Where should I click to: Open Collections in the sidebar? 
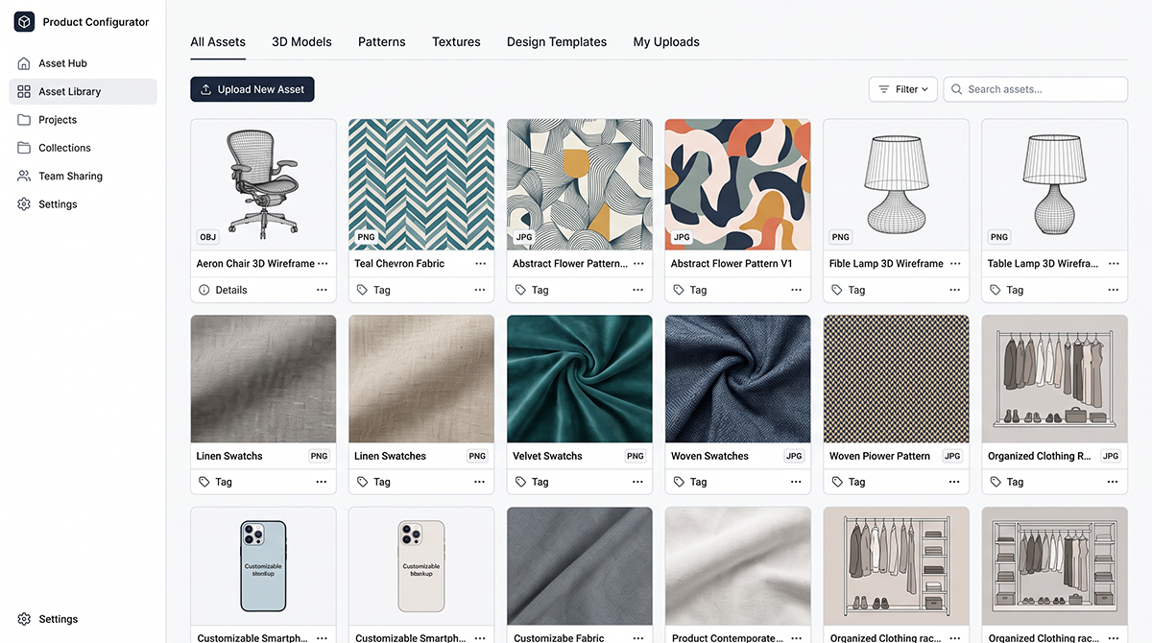83,148
